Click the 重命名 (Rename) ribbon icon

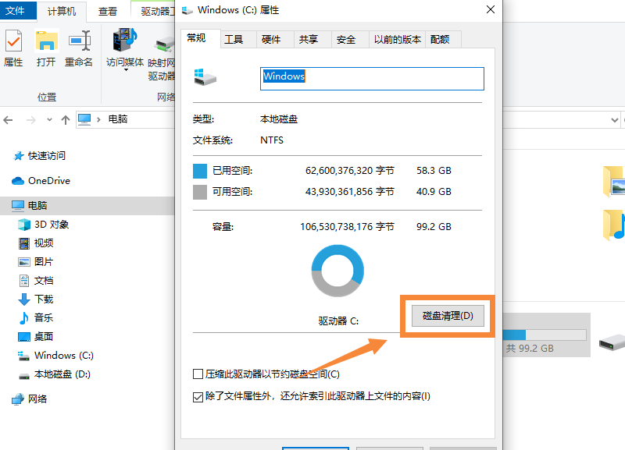(77, 48)
